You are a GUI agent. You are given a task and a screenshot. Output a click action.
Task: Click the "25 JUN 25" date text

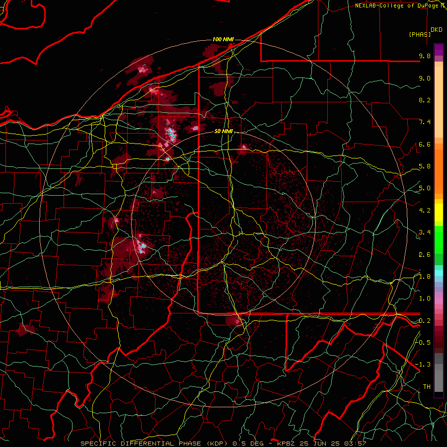[x=318, y=444]
